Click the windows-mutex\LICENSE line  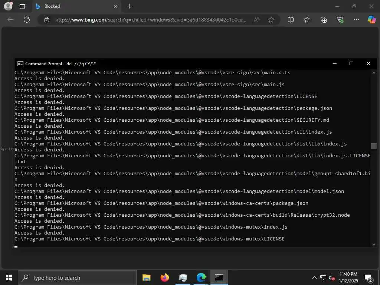point(149,239)
